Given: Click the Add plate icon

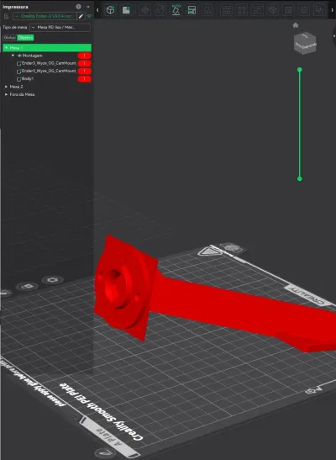Looking at the screenshot, I should (126, 10).
